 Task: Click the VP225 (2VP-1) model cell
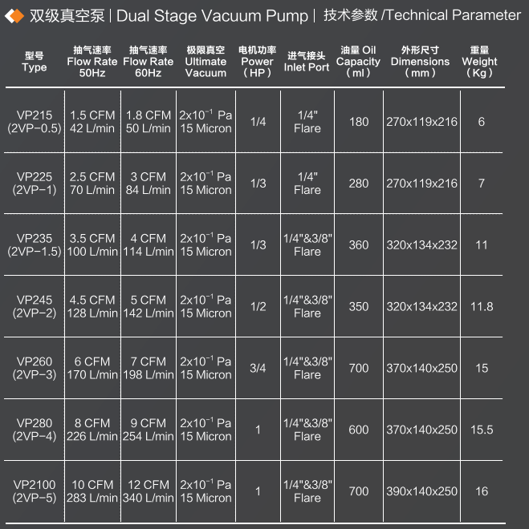point(35,184)
